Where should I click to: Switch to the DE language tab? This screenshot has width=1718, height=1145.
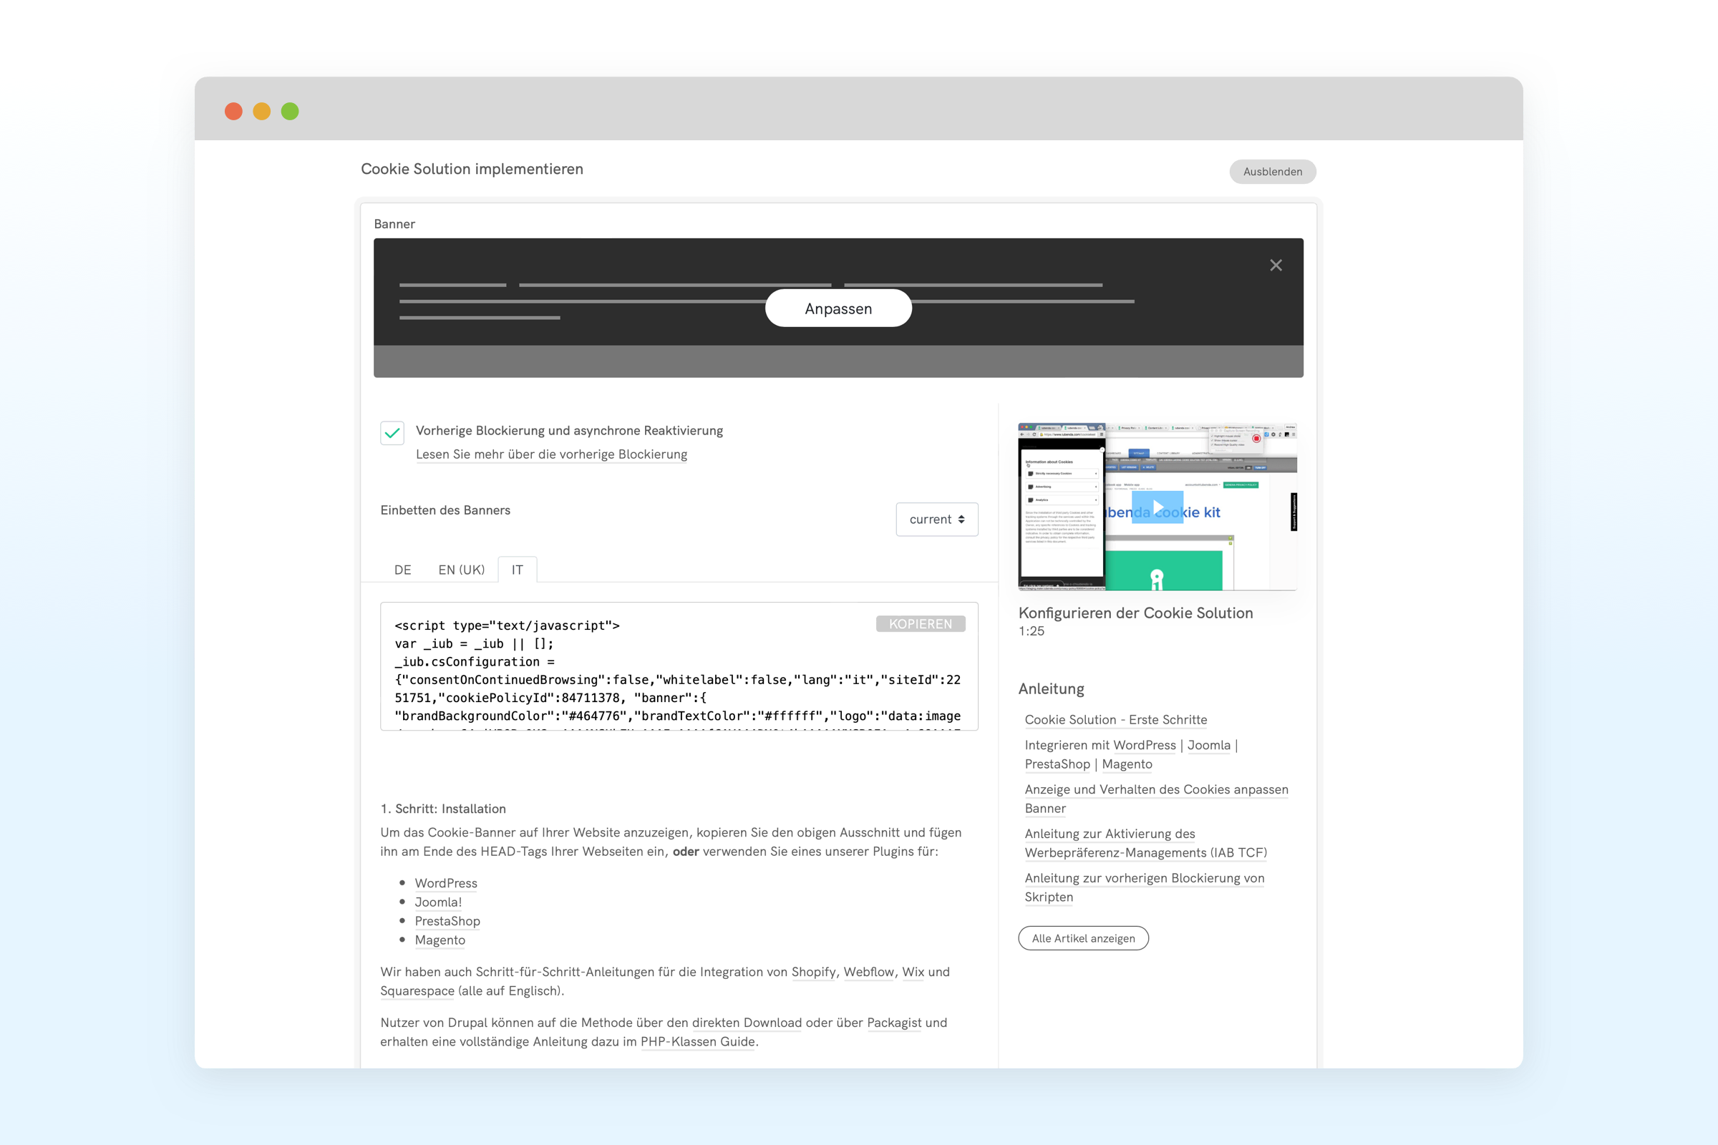coord(402,570)
